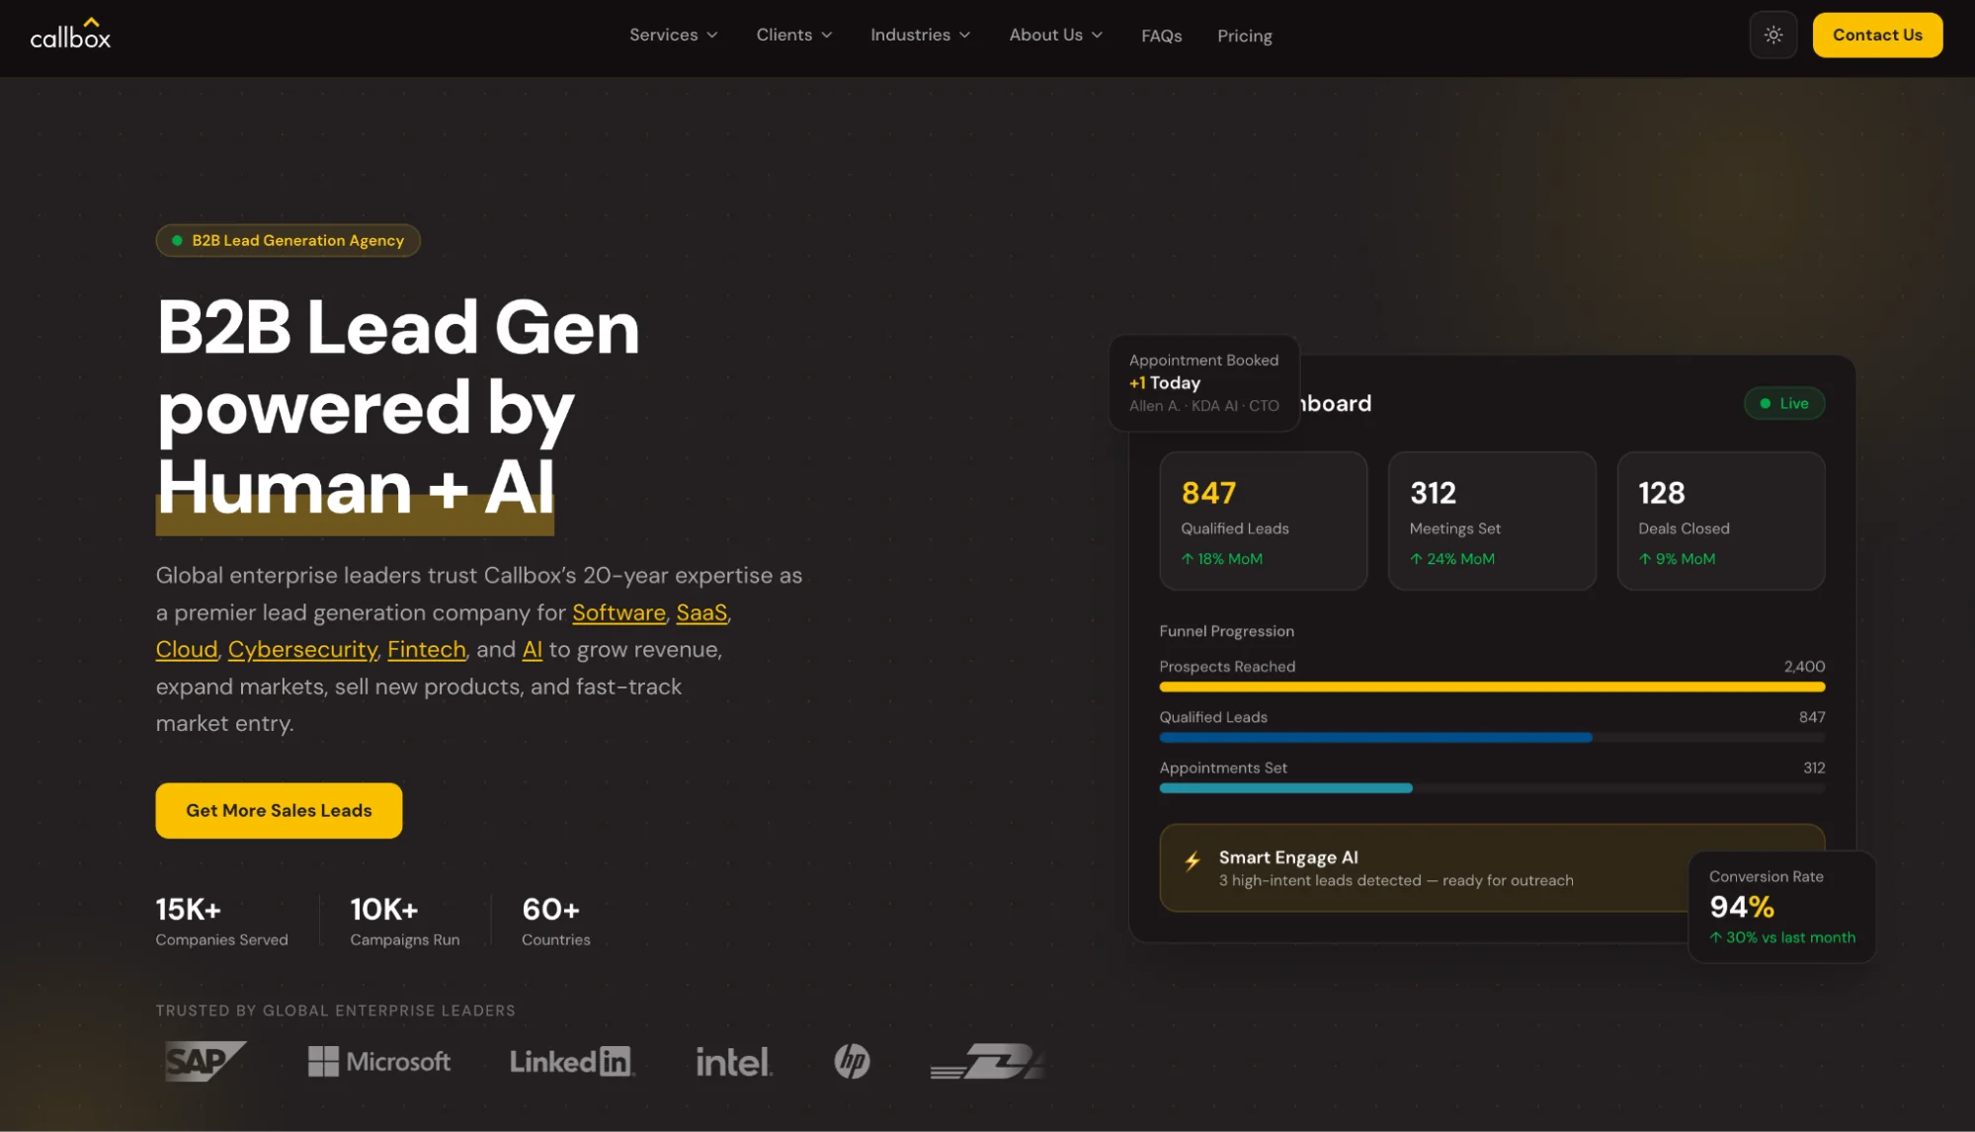
Task: Click the Contact Us button
Action: (1877, 35)
